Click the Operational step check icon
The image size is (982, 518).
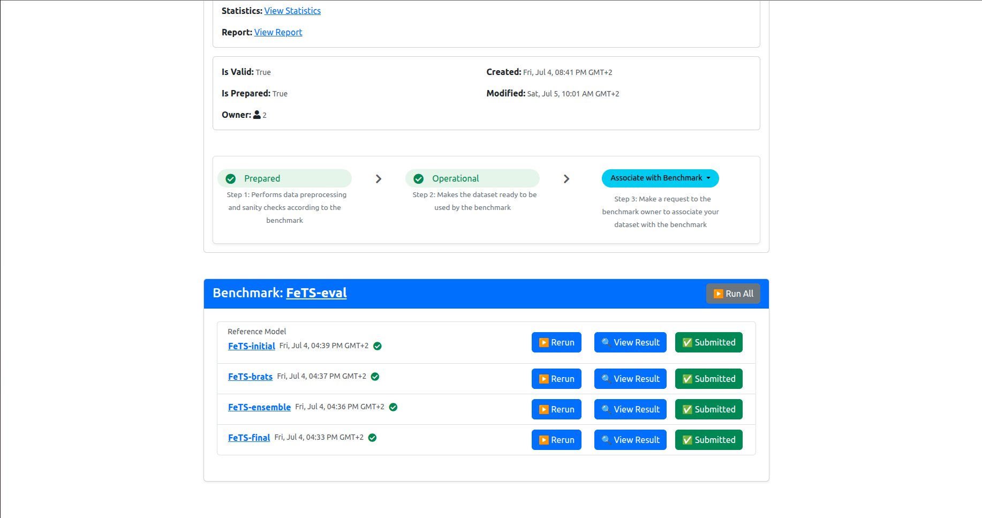[419, 179]
